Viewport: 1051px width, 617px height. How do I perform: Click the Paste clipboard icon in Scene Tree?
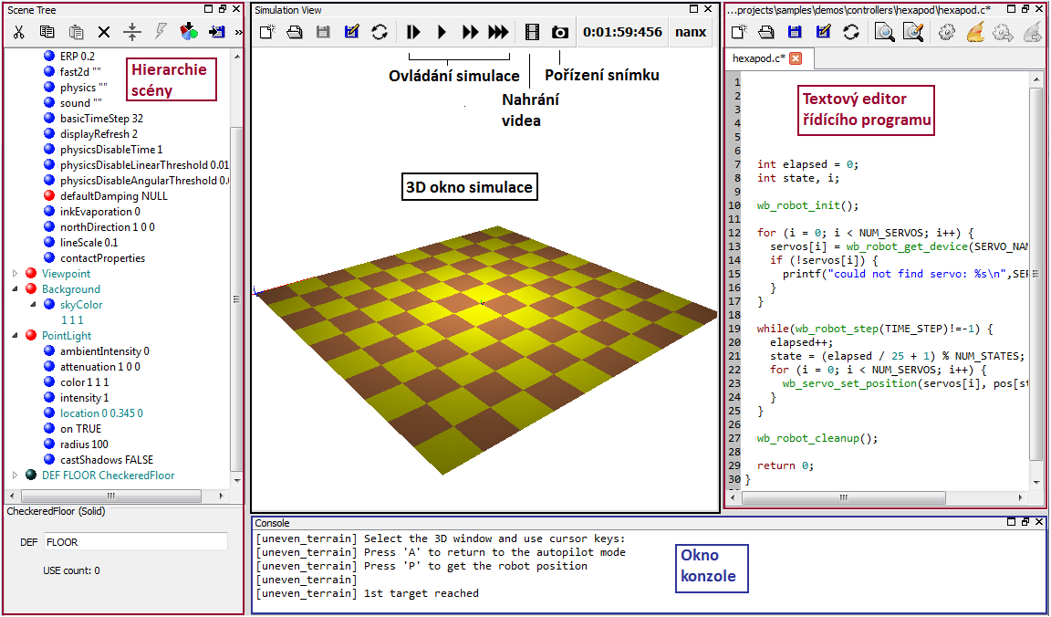[x=76, y=32]
